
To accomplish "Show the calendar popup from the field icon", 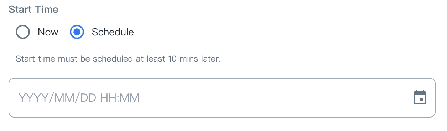I will tap(420, 97).
